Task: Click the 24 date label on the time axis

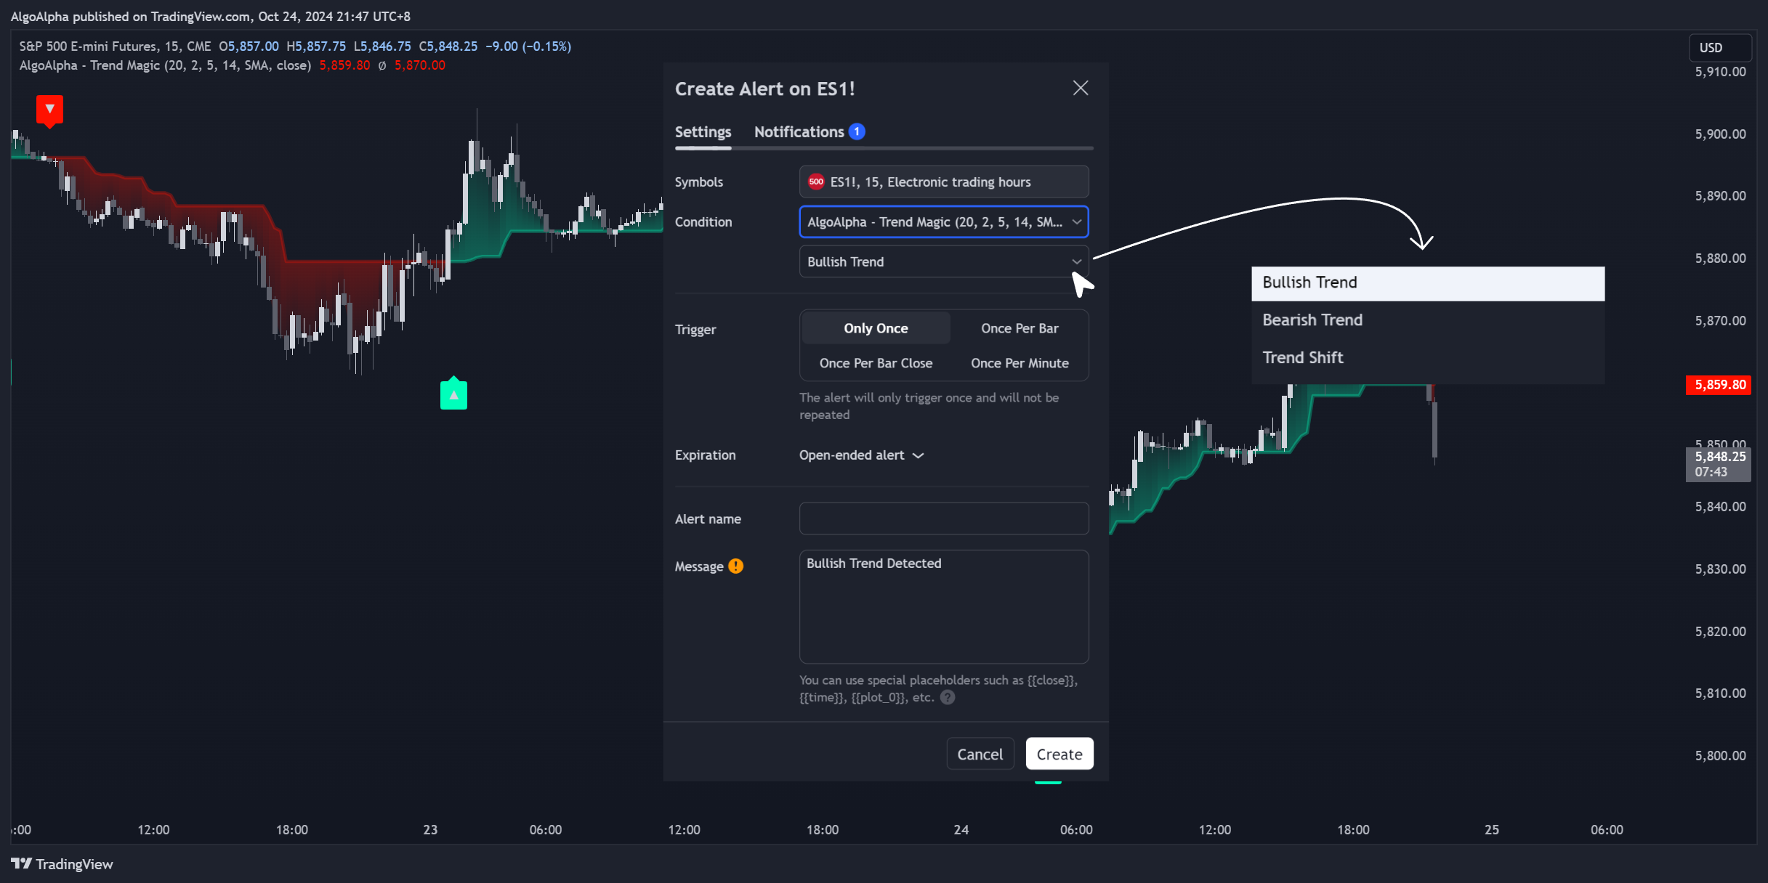Action: [x=961, y=830]
